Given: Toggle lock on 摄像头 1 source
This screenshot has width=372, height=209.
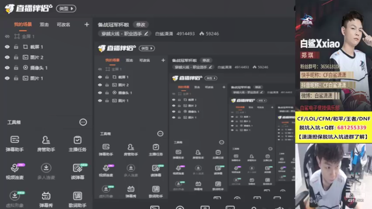Looking at the screenshot, I should point(16,67).
